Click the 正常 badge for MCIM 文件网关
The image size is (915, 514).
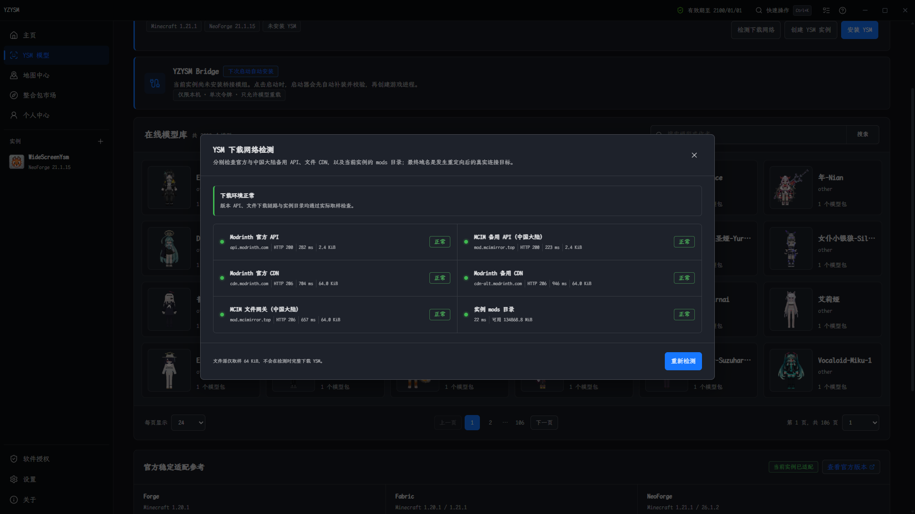(x=440, y=315)
